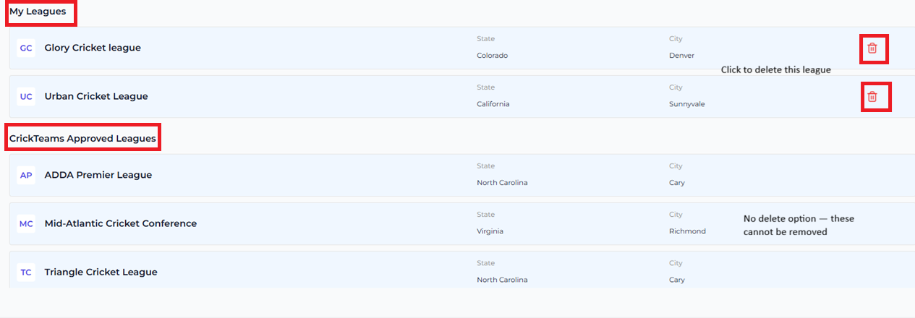
Task: Click Denver city value
Action: (x=682, y=56)
